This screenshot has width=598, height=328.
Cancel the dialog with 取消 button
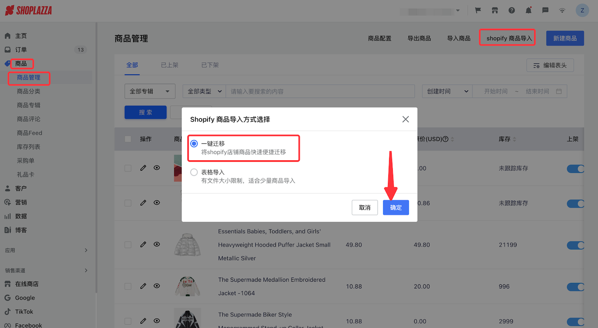click(x=365, y=207)
